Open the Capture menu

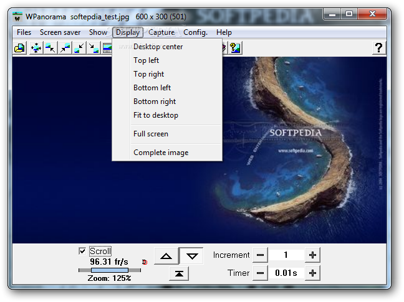pyautogui.click(x=161, y=32)
